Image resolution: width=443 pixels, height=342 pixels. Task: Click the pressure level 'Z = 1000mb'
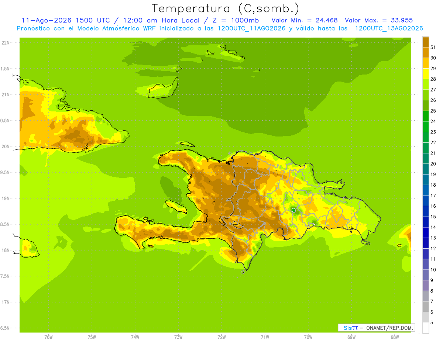click(237, 20)
